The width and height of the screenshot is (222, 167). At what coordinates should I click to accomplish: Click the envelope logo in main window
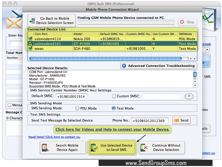click(14, 20)
